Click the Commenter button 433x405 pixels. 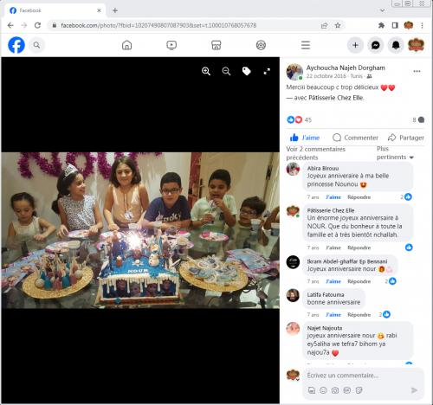coord(355,138)
